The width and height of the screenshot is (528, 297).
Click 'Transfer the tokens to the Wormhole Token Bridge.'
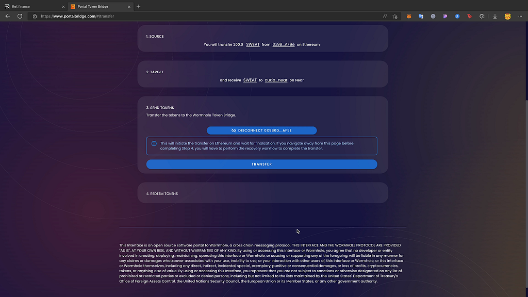click(x=191, y=115)
